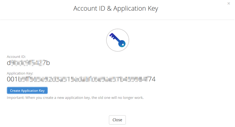Click the blue key icon in the circle
This screenshot has width=235, height=127.
point(117,40)
